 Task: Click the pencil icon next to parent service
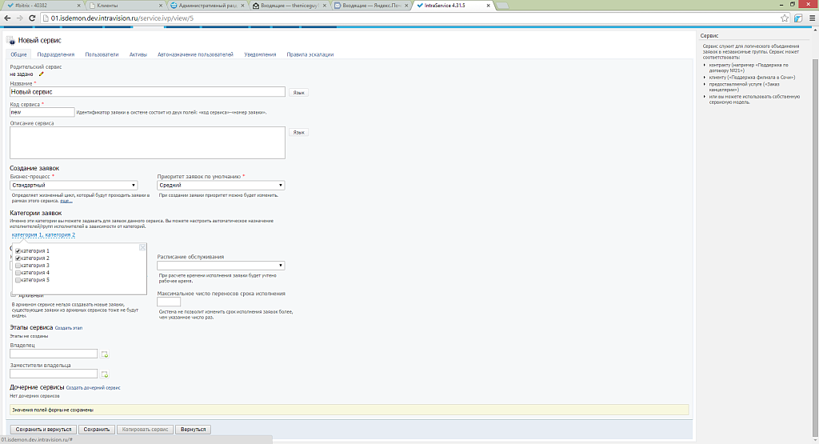(x=42, y=74)
